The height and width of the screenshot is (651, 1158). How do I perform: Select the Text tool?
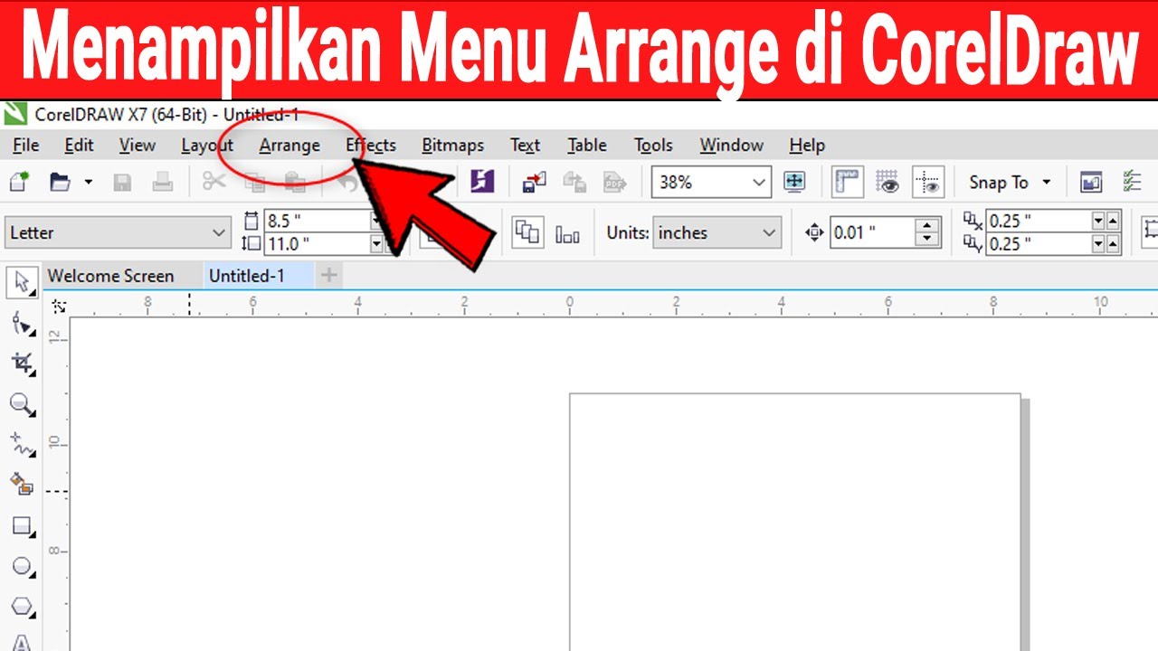point(22,642)
